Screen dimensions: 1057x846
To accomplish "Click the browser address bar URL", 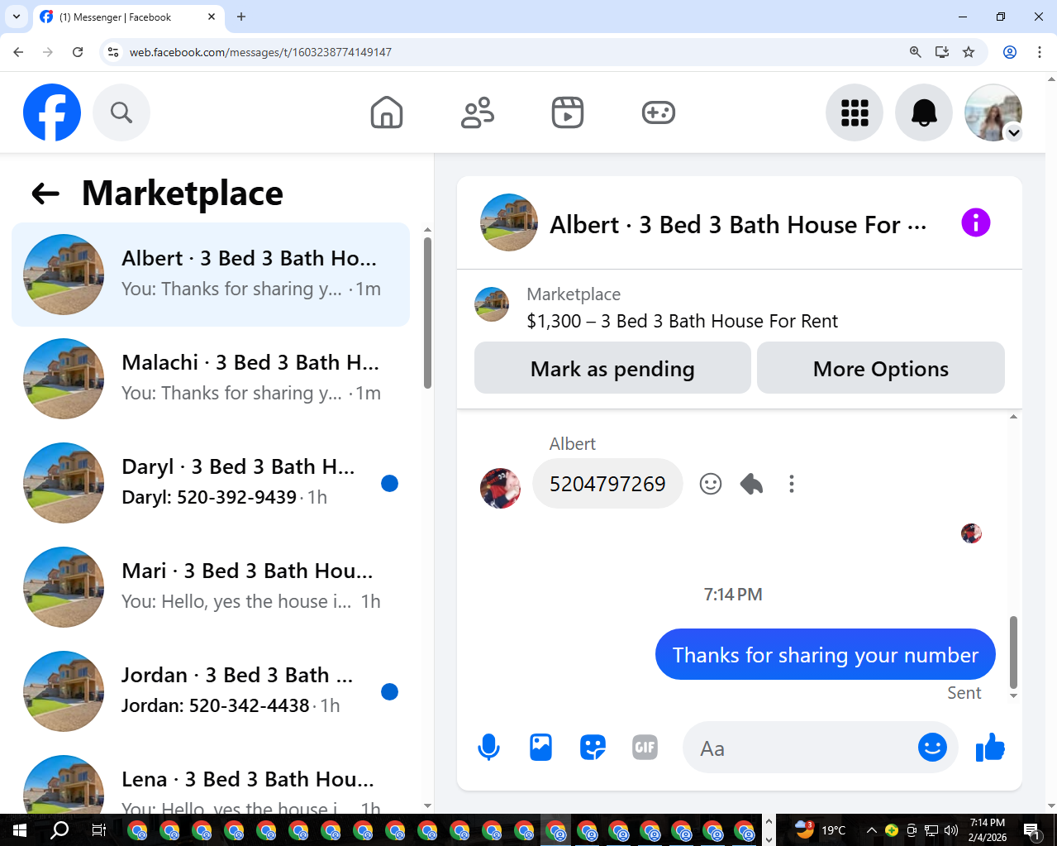I will [260, 52].
